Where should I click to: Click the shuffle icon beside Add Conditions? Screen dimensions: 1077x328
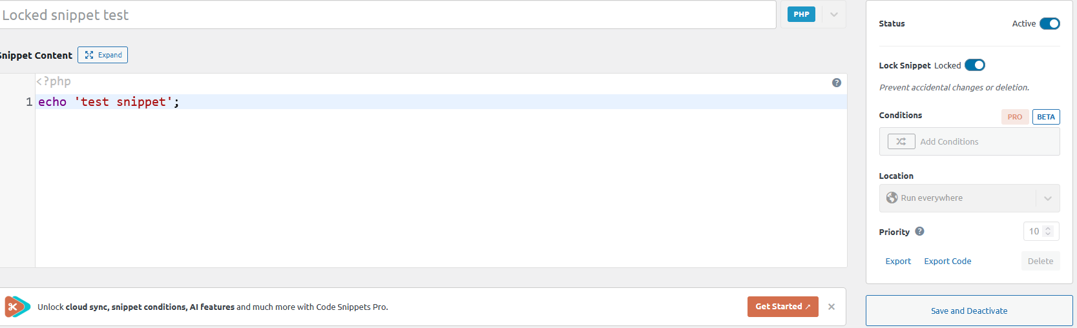coord(901,141)
